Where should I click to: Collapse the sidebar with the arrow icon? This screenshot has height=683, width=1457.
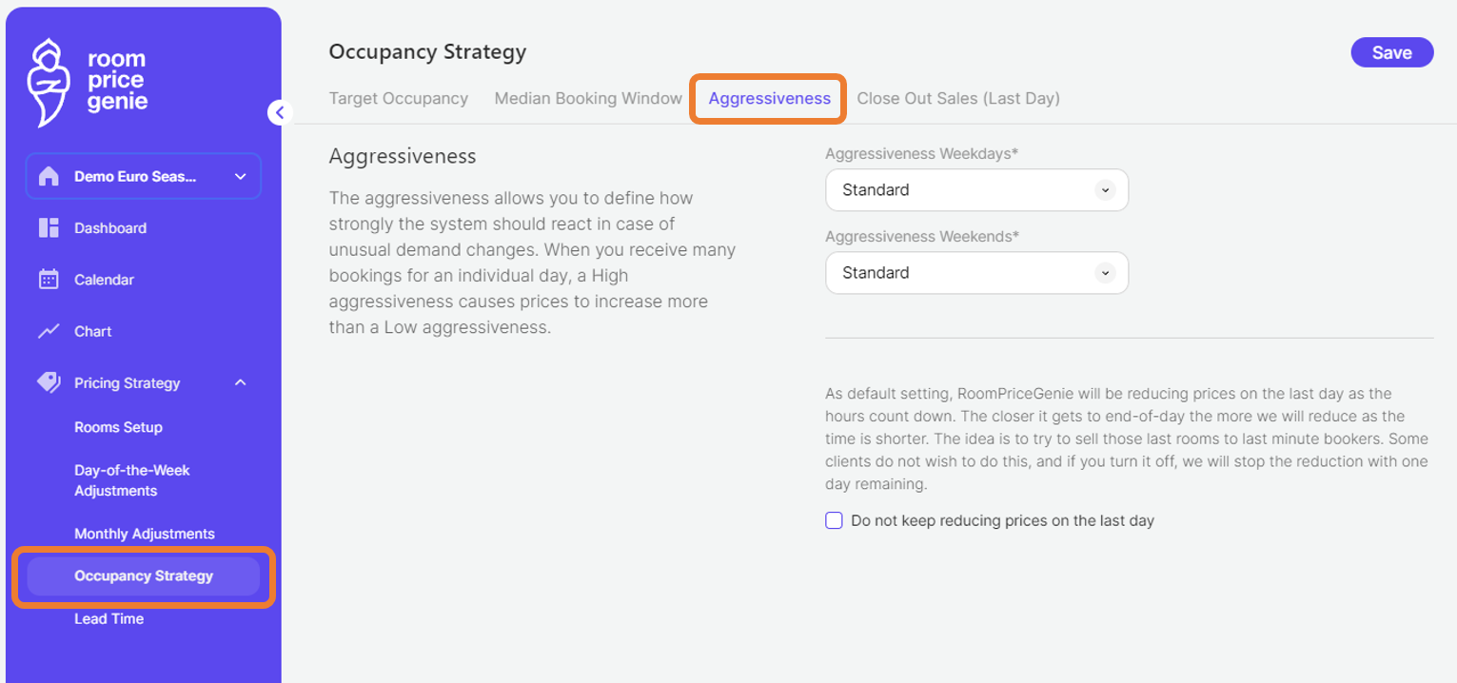280,111
